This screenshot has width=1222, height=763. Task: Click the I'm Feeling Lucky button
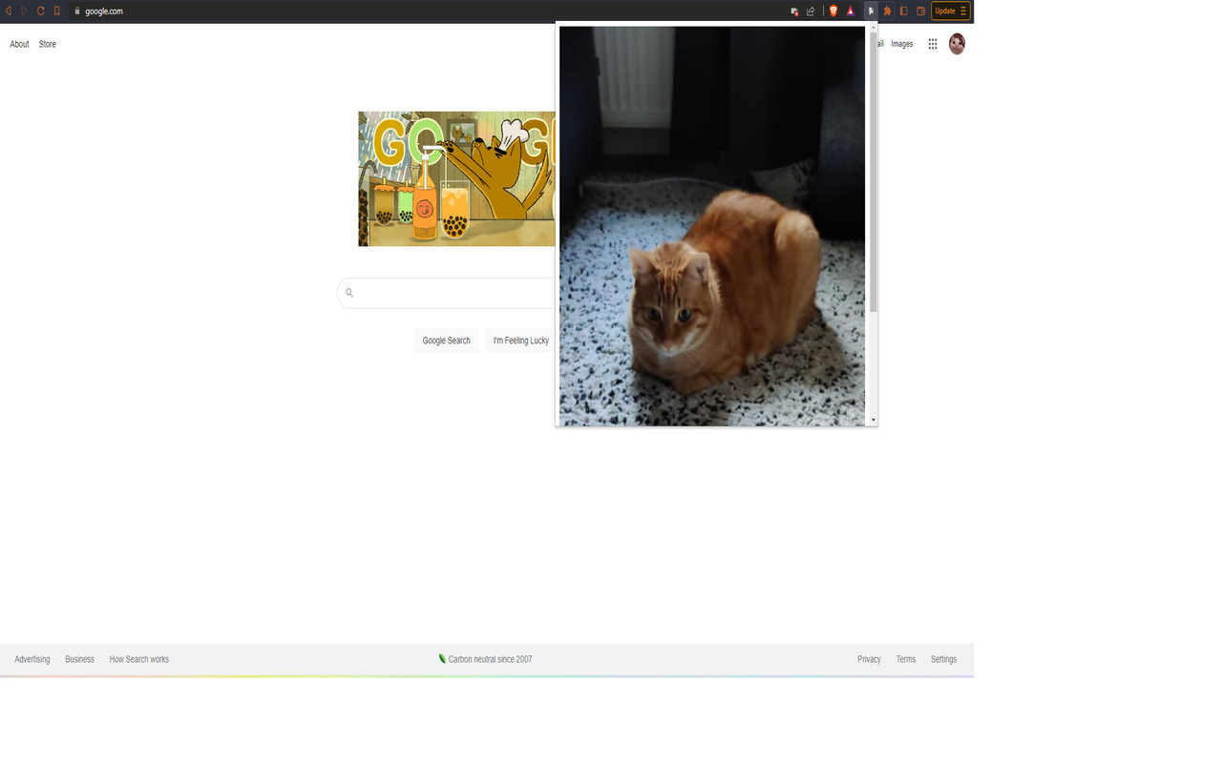pyautogui.click(x=520, y=340)
